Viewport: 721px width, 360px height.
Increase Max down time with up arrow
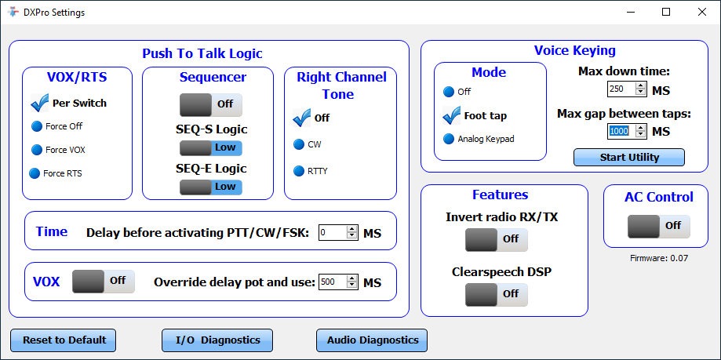pos(641,86)
